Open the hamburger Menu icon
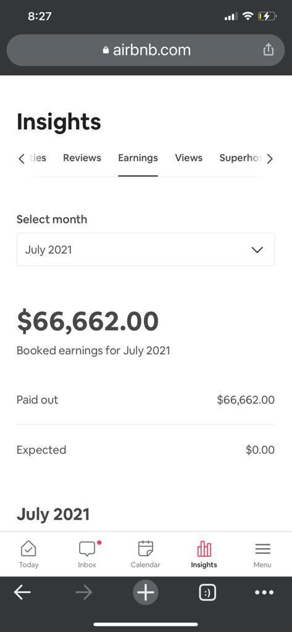Screen dimensions: 292x632 [262, 549]
